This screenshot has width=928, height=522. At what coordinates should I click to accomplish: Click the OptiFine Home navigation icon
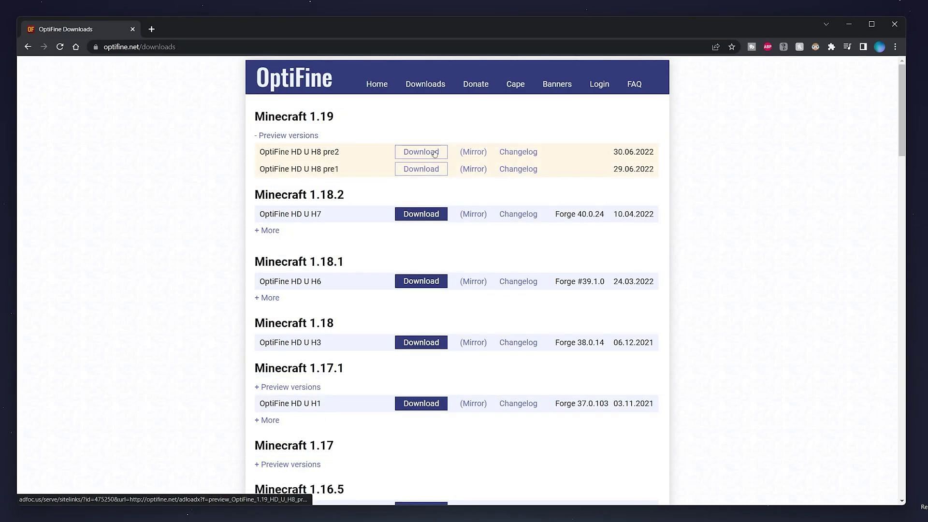377,84
